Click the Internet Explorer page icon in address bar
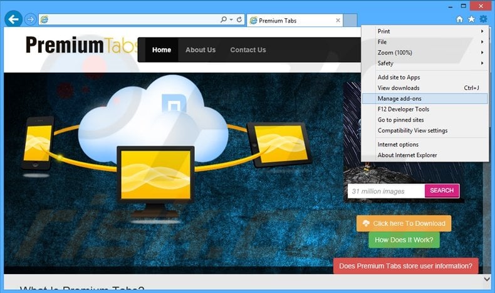The width and height of the screenshot is (495, 293). click(x=44, y=19)
